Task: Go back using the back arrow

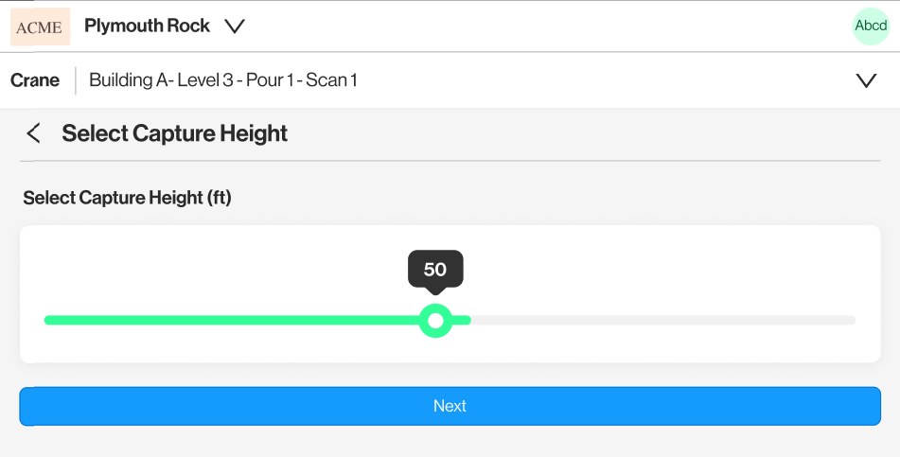Action: pyautogui.click(x=33, y=133)
